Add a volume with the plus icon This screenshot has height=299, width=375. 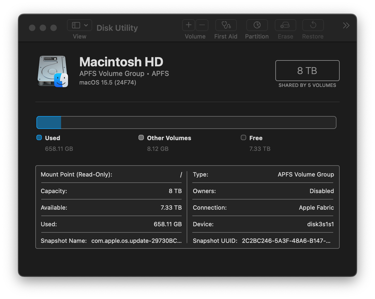(x=188, y=25)
